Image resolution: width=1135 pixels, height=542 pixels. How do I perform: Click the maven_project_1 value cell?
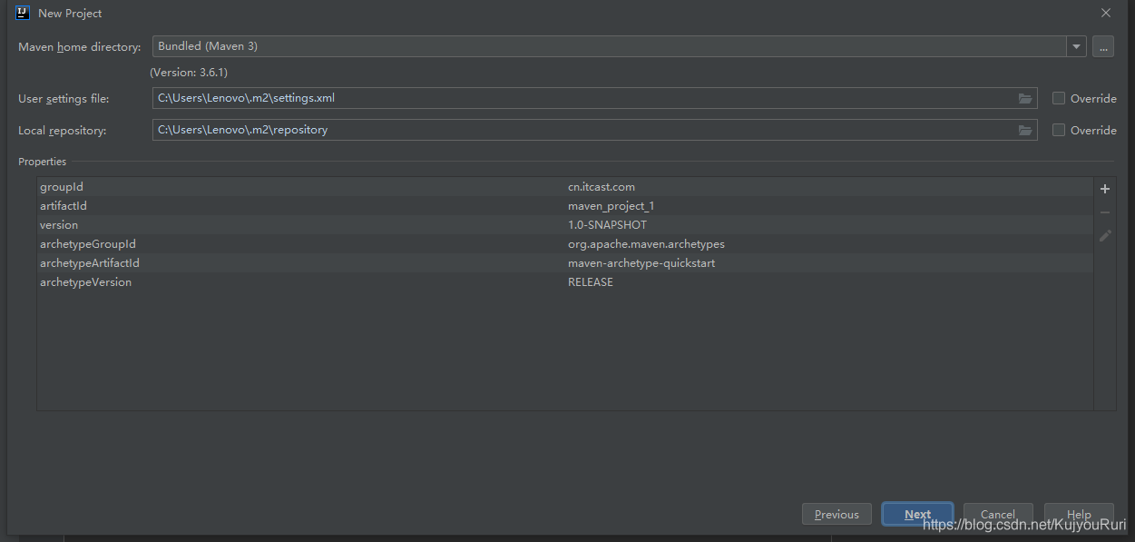pos(612,206)
